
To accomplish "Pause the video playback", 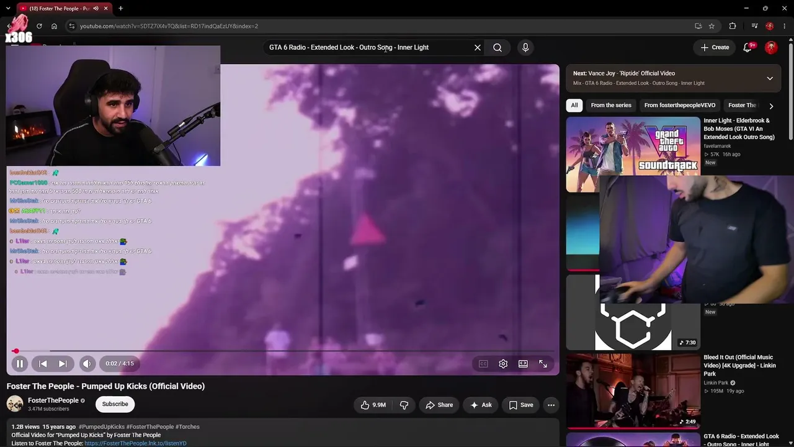I will (x=19, y=364).
